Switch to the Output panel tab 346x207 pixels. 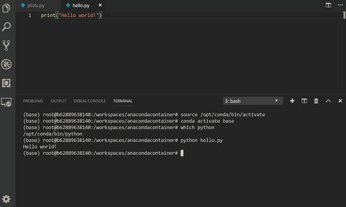pyautogui.click(x=58, y=101)
